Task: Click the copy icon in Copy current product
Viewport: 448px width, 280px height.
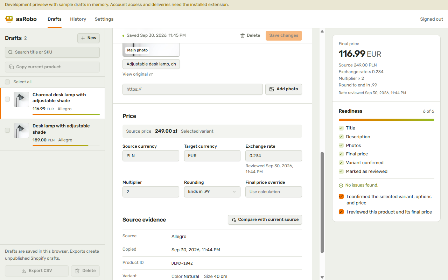Action: point(12,67)
